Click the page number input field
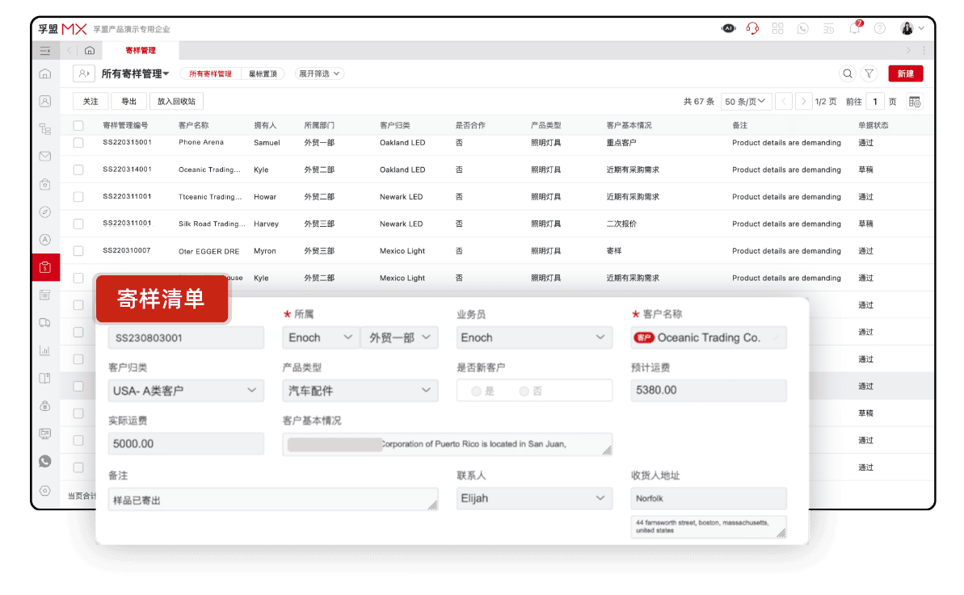 pyautogui.click(x=873, y=102)
